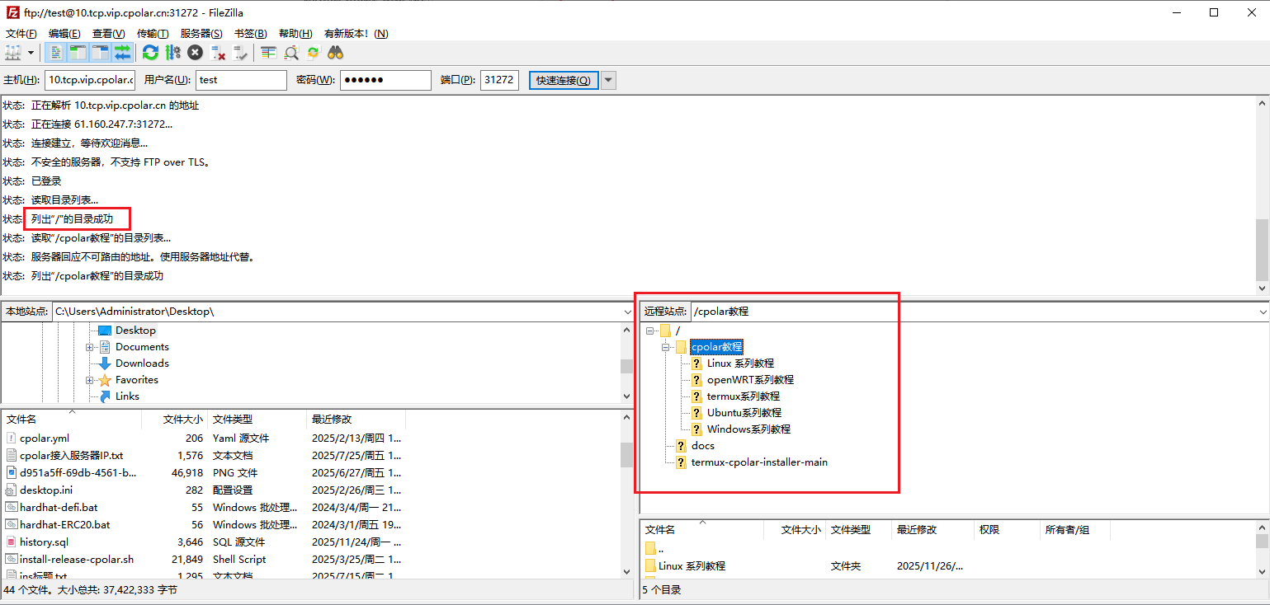The image size is (1270, 605).
Task: Toggle the transfer queue display
Action: (x=122, y=53)
